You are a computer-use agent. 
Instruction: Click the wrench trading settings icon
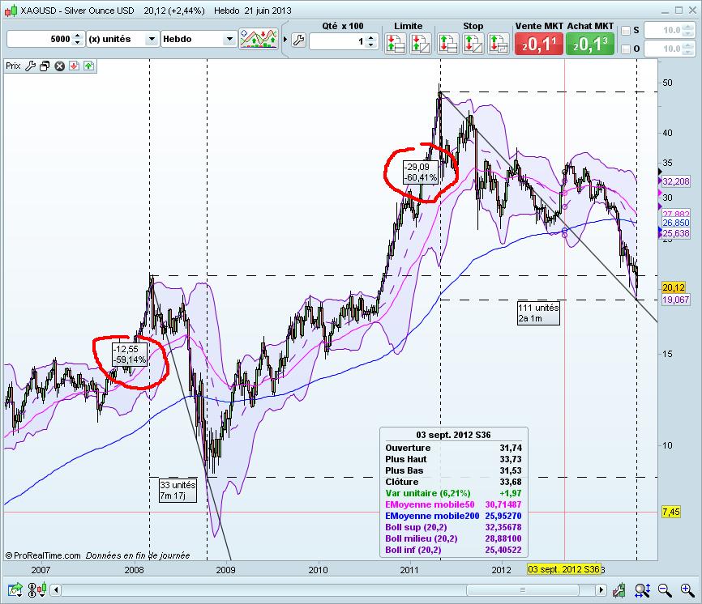point(297,40)
